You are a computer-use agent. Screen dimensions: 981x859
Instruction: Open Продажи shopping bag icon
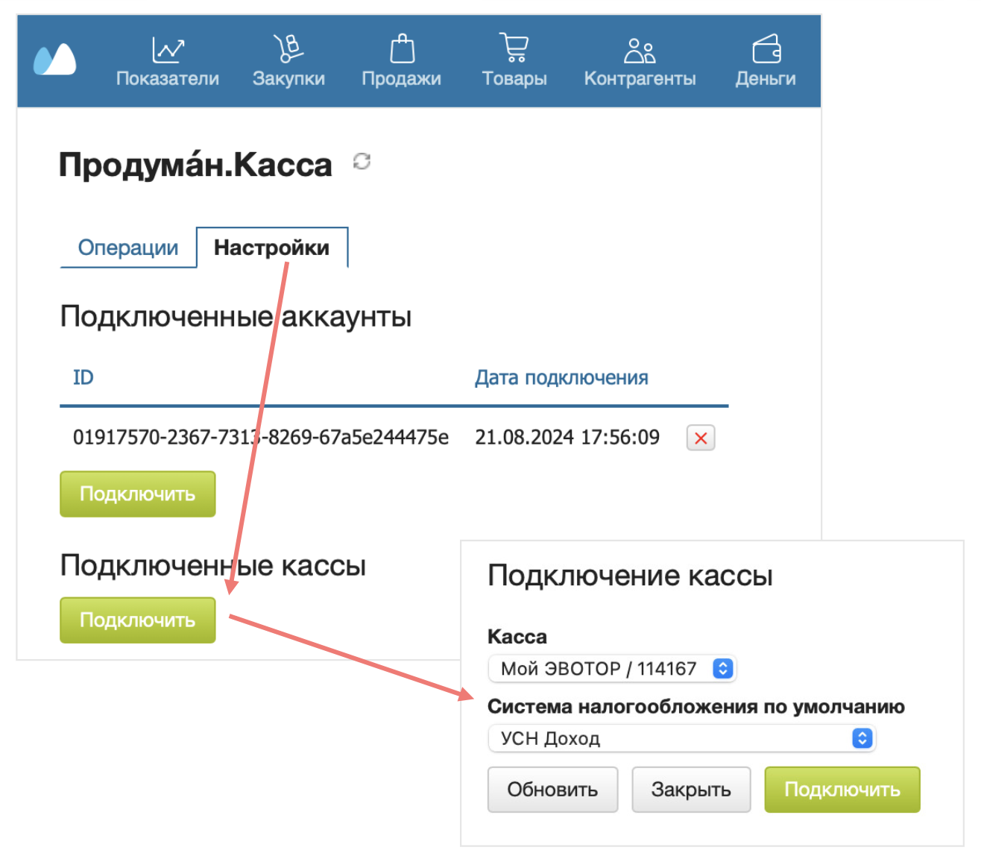click(x=402, y=48)
